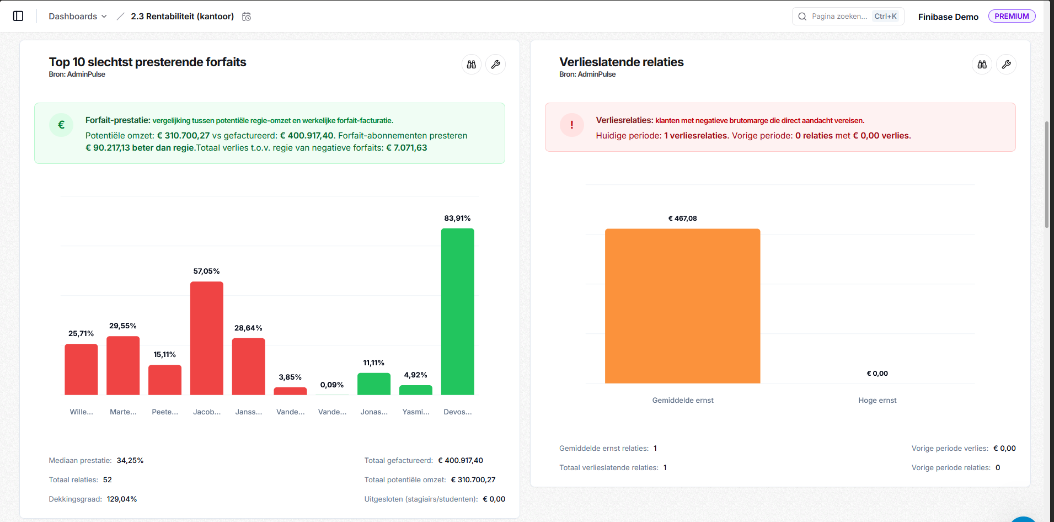The height and width of the screenshot is (522, 1054).
Task: Toggle the sidebar panel icon
Action: click(18, 16)
